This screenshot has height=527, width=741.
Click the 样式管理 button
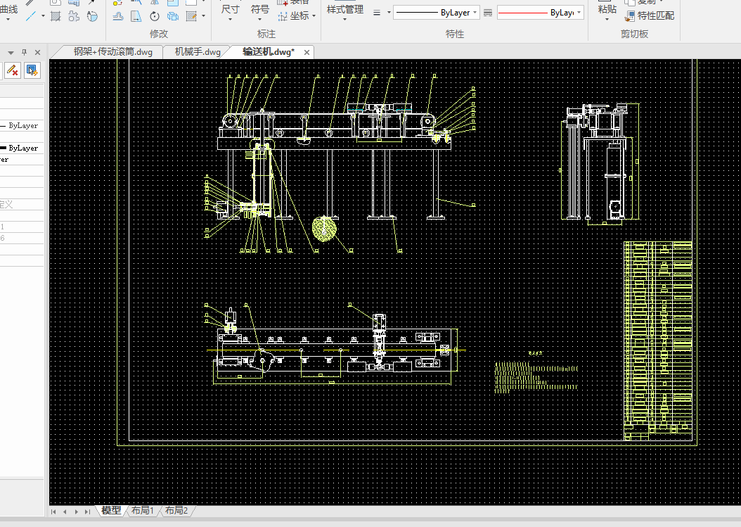click(345, 10)
